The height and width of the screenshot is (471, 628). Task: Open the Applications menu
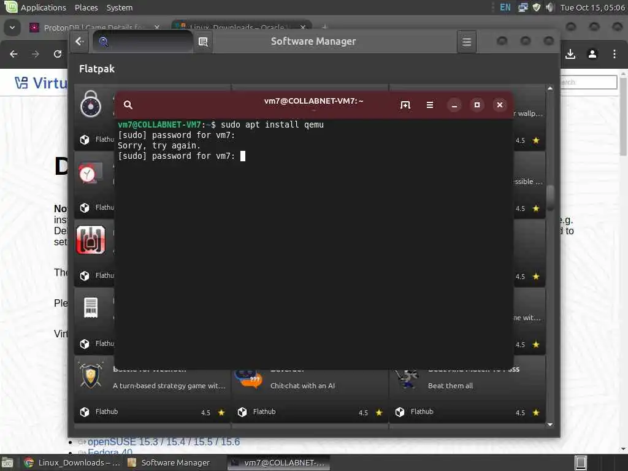point(44,7)
